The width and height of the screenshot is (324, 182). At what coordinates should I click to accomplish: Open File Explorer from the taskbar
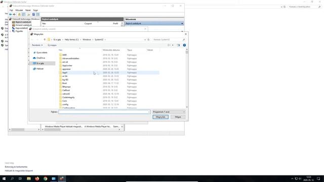click(x=29, y=178)
